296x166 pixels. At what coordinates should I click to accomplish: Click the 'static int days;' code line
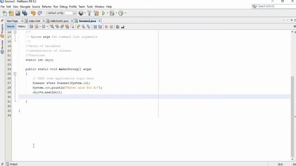39,60
